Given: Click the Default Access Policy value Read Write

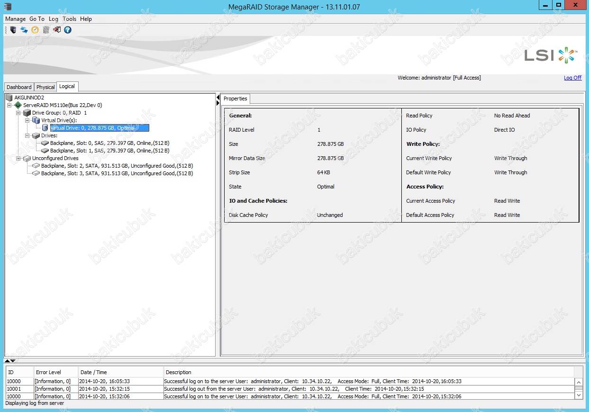Looking at the screenshot, I should [507, 215].
